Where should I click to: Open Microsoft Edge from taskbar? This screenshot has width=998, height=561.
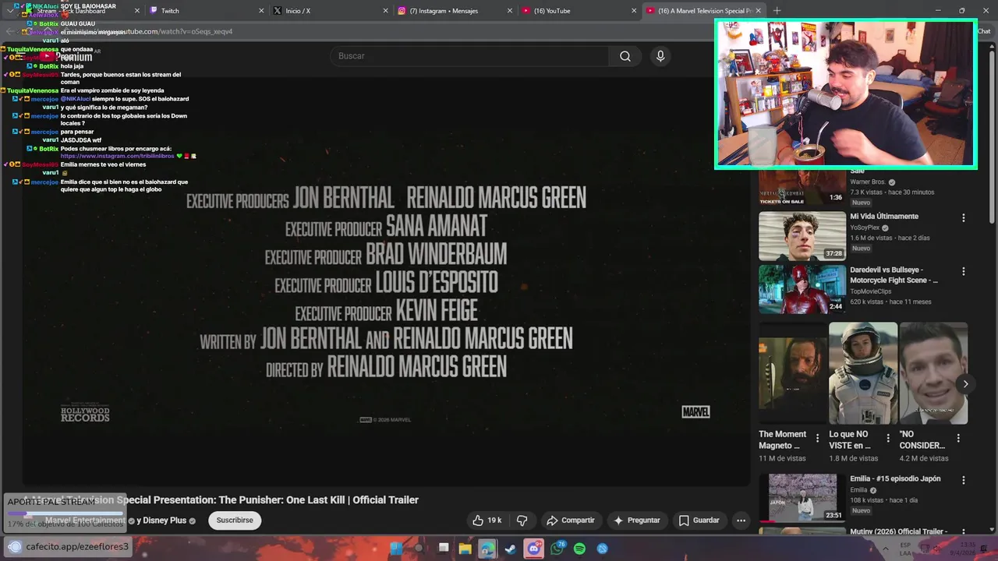pyautogui.click(x=487, y=549)
